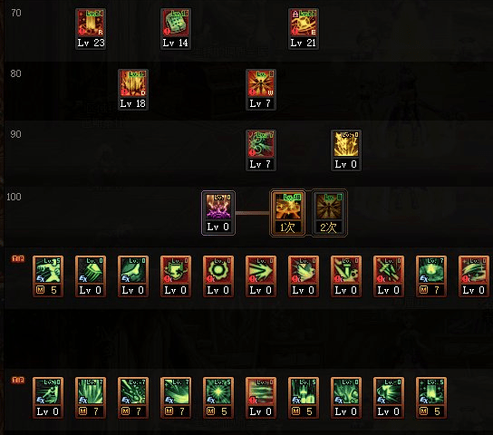Click the last Lv 0 skill in upper TP row

tap(474, 276)
